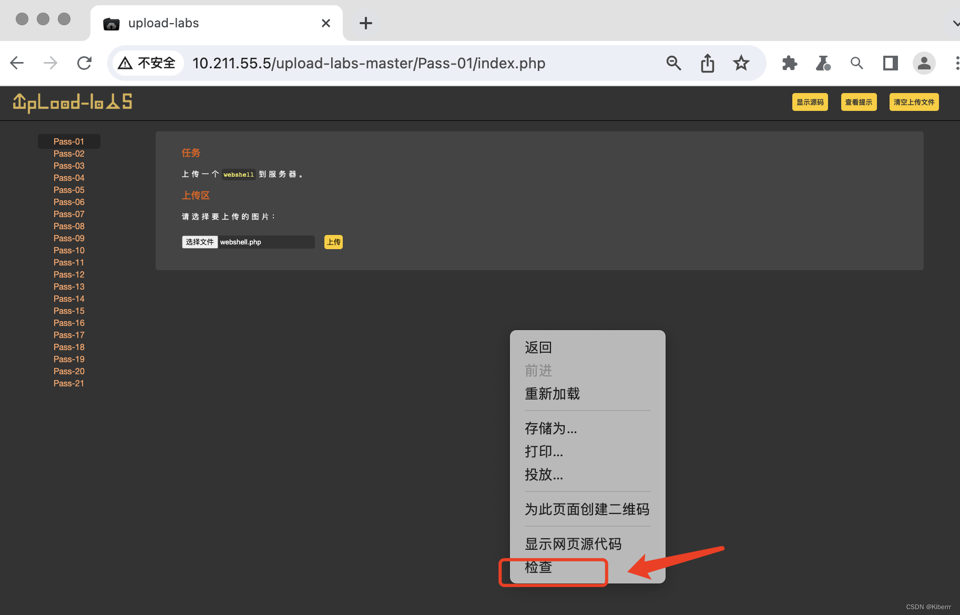This screenshot has width=960, height=615.
Task: Open Pass-13 in the sidebar
Action: click(x=69, y=286)
